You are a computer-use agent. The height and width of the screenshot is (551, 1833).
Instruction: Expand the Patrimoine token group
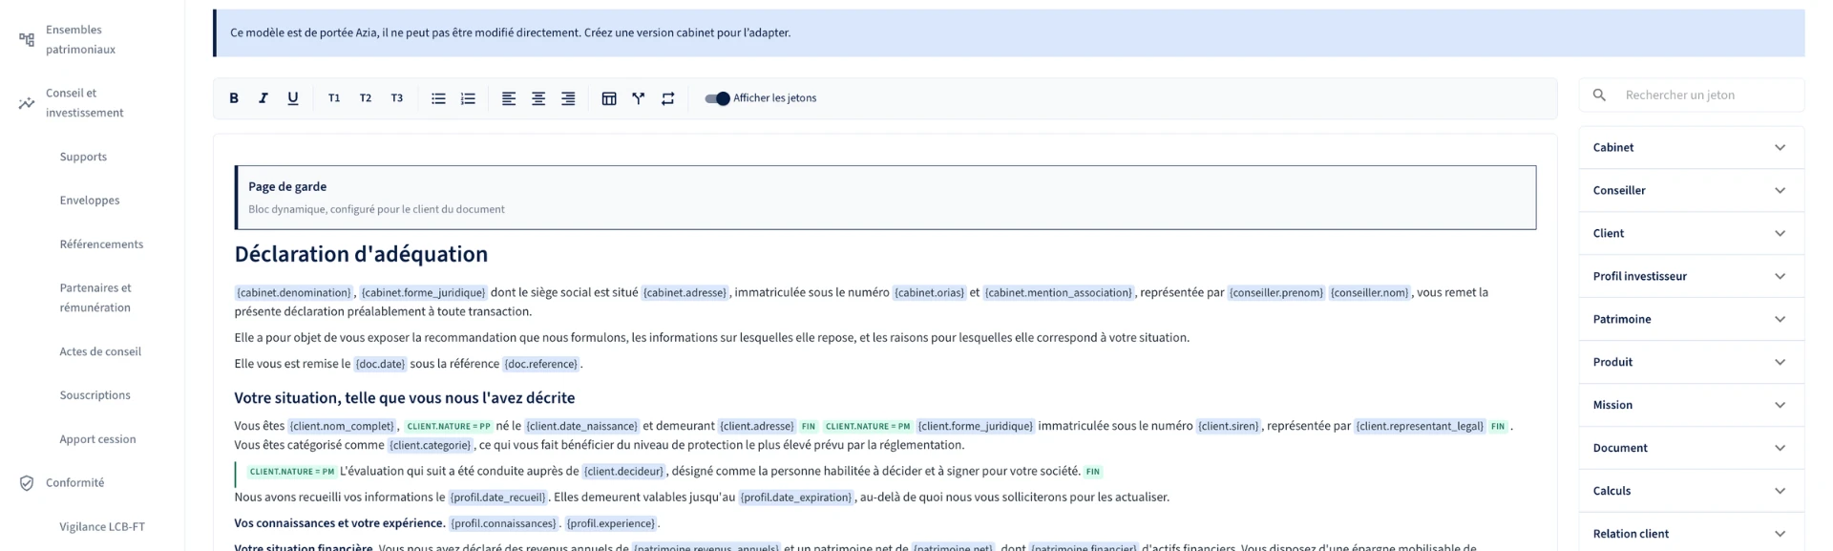point(1691,319)
